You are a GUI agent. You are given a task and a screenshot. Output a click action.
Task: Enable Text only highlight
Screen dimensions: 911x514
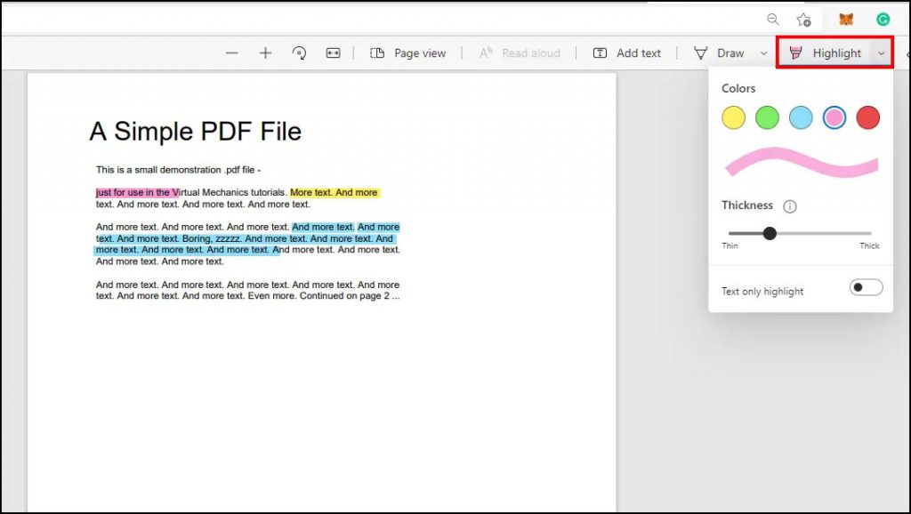[x=864, y=286]
